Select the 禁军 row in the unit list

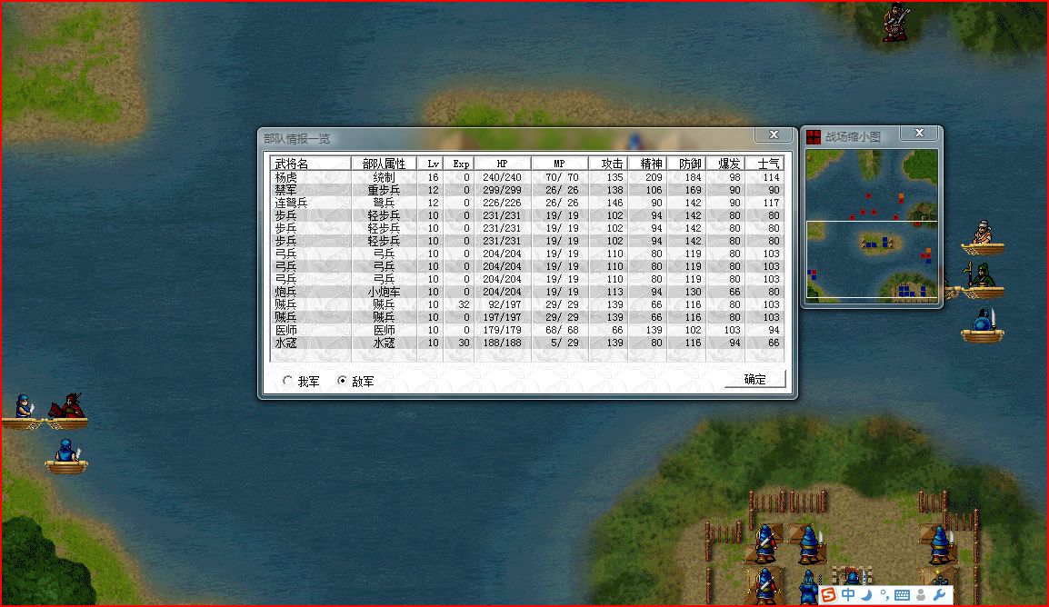point(526,190)
